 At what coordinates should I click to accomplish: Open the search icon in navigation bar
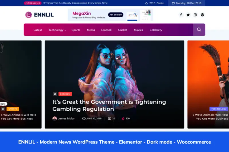pos(199,30)
